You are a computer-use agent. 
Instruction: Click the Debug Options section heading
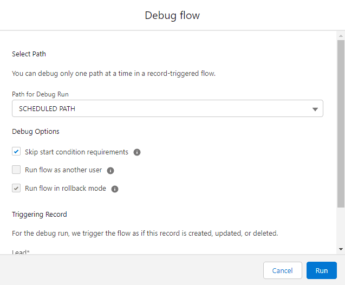click(36, 132)
